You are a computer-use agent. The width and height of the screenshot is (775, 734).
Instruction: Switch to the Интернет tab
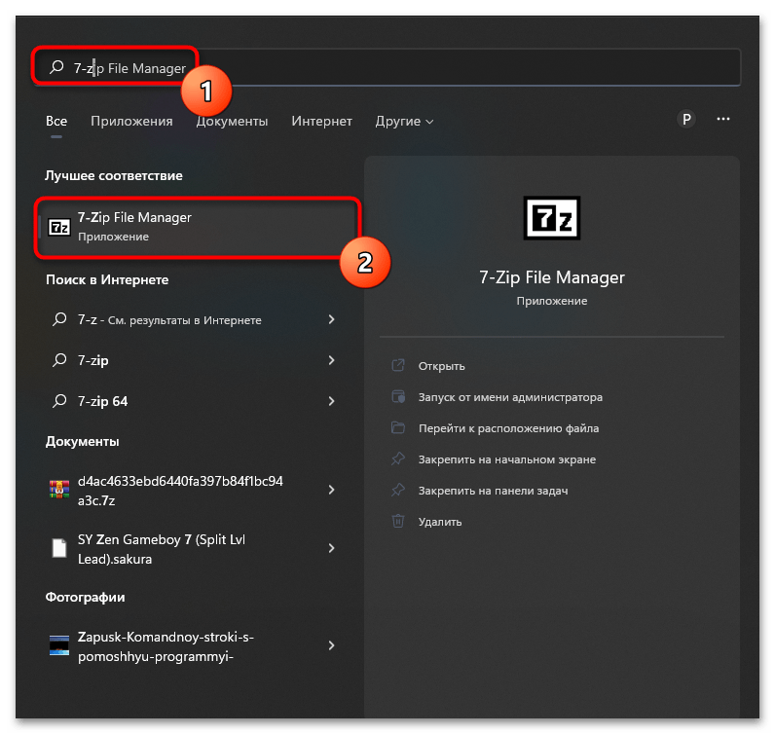point(321,121)
